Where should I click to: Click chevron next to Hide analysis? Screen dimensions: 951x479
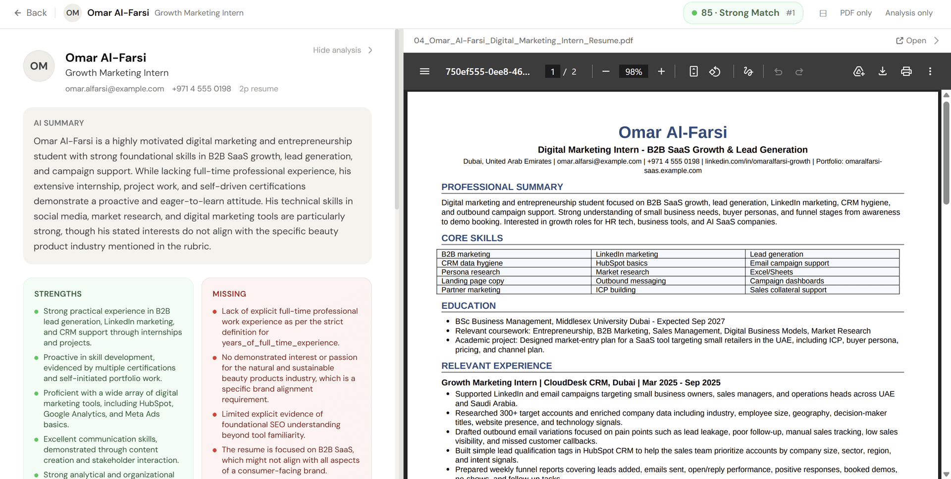pyautogui.click(x=370, y=50)
